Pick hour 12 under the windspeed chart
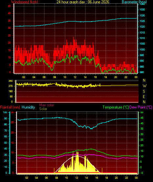The height and width of the screenshot is (182, 153). [75, 77]
